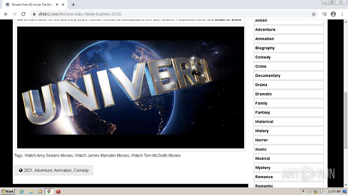Viewport: 348px width, 195px height.
Task: View site info via padlock icon
Action: 34,14
